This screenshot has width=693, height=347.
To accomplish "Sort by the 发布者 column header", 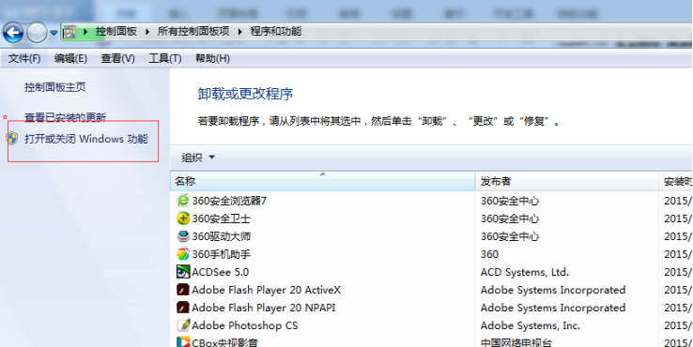I will click(x=566, y=181).
